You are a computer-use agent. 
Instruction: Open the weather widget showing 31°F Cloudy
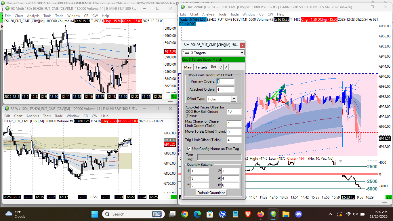coord(16,214)
